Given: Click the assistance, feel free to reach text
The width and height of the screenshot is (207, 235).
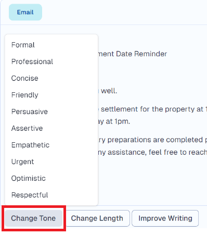Looking at the screenshot, I should [x=152, y=152].
